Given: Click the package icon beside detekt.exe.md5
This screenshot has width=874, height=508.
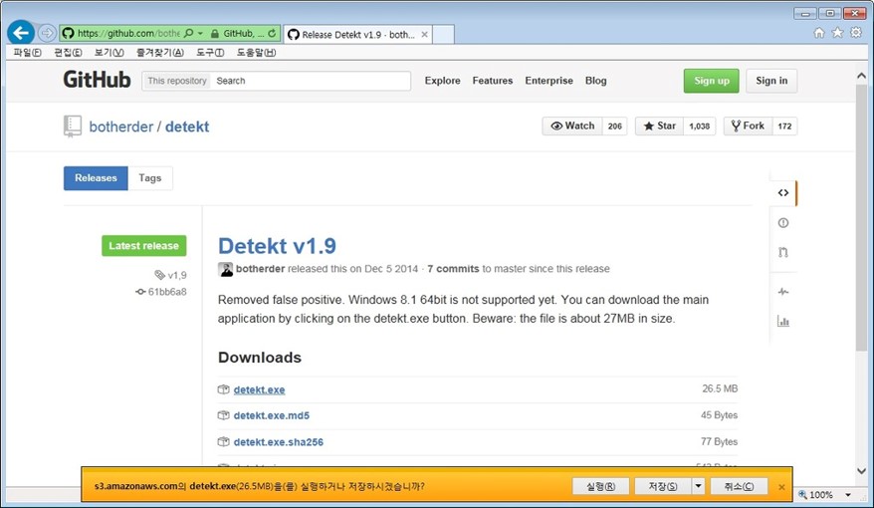Looking at the screenshot, I should click(x=224, y=415).
